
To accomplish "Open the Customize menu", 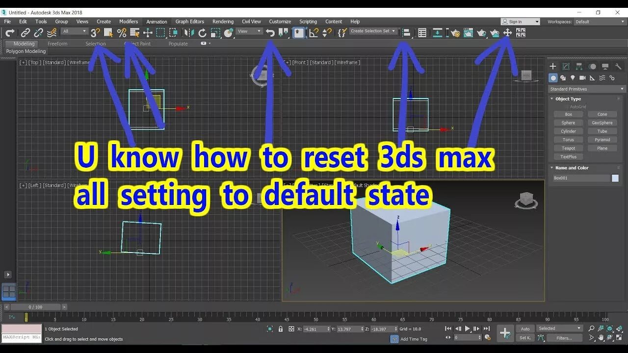I will point(280,22).
